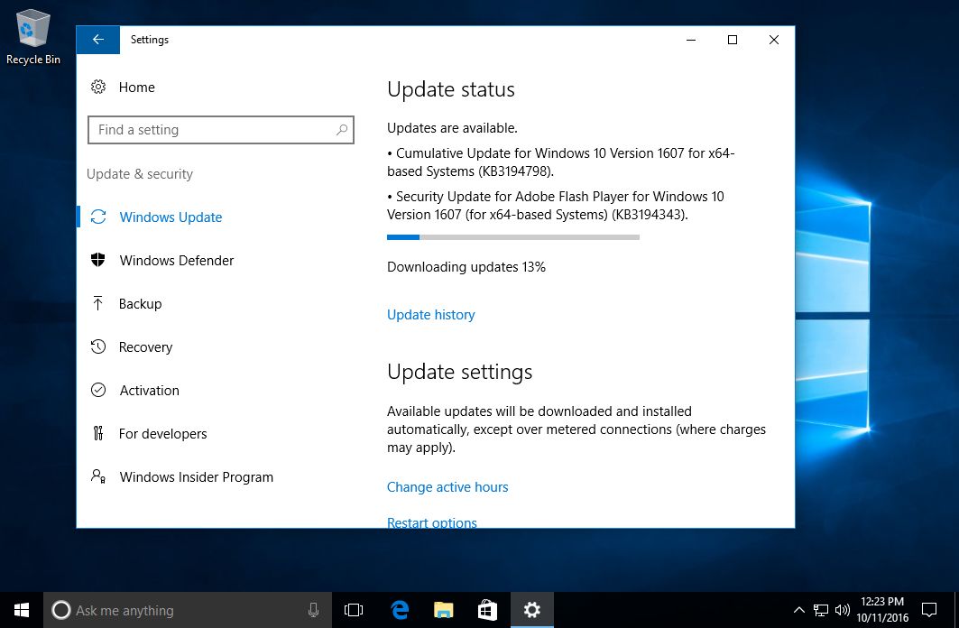Open Microsoft Edge from the taskbar
Image resolution: width=959 pixels, height=628 pixels.
(x=400, y=610)
